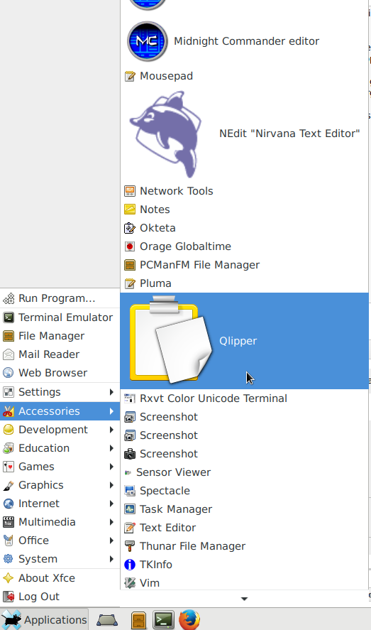Expand the Games submenu arrow
Image resolution: width=371 pixels, height=630 pixels.
click(x=111, y=467)
